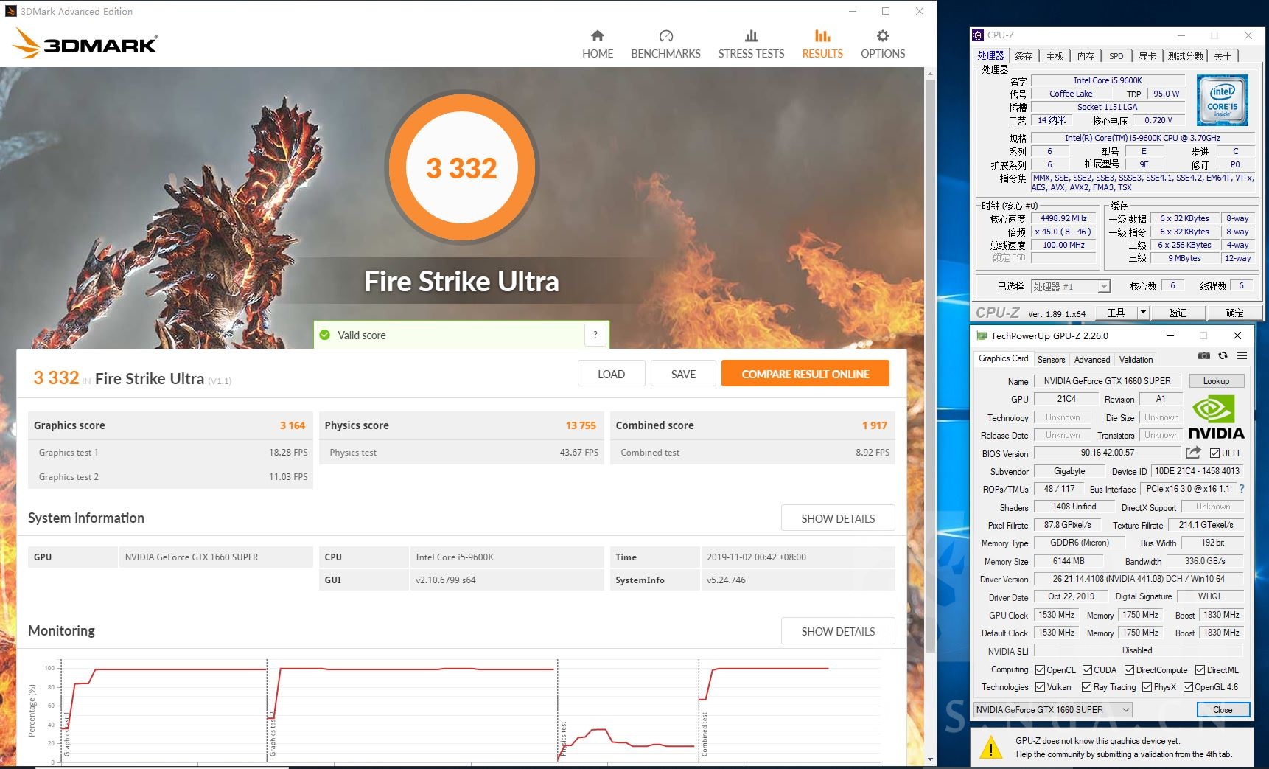Toggle the OpenGL 4.6 checkbox

point(1188,686)
